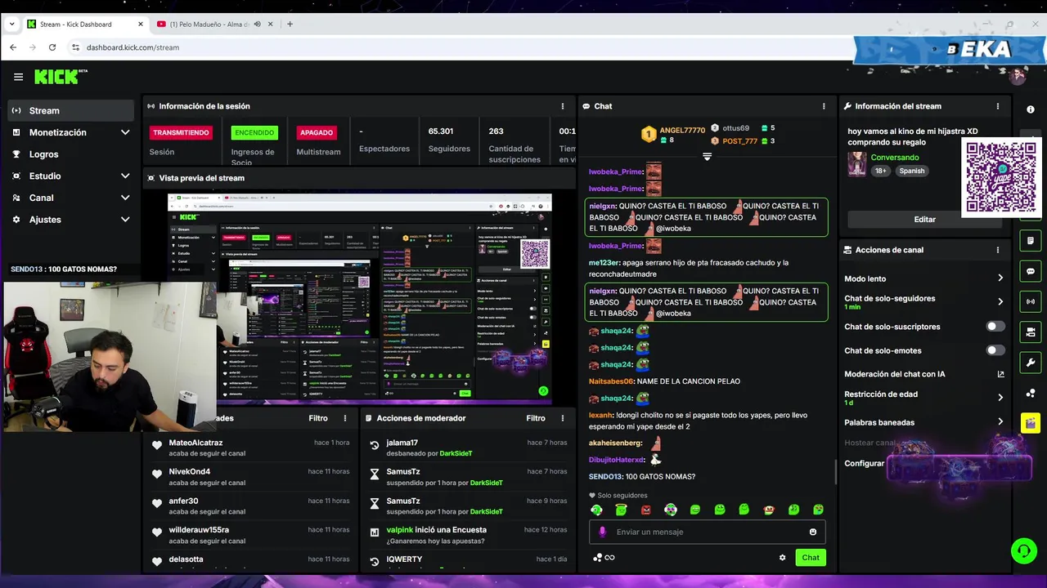Open the user profile avatar at top right
Image resolution: width=1047 pixels, height=588 pixels.
(1018, 77)
